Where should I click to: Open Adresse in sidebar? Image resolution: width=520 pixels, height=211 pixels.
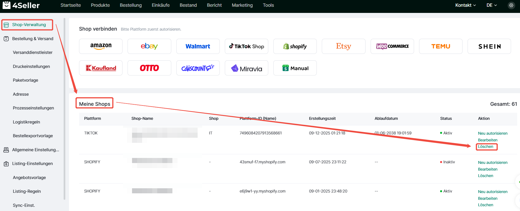click(x=21, y=94)
